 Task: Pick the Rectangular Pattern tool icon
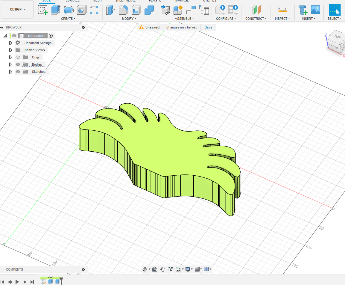pos(94,10)
